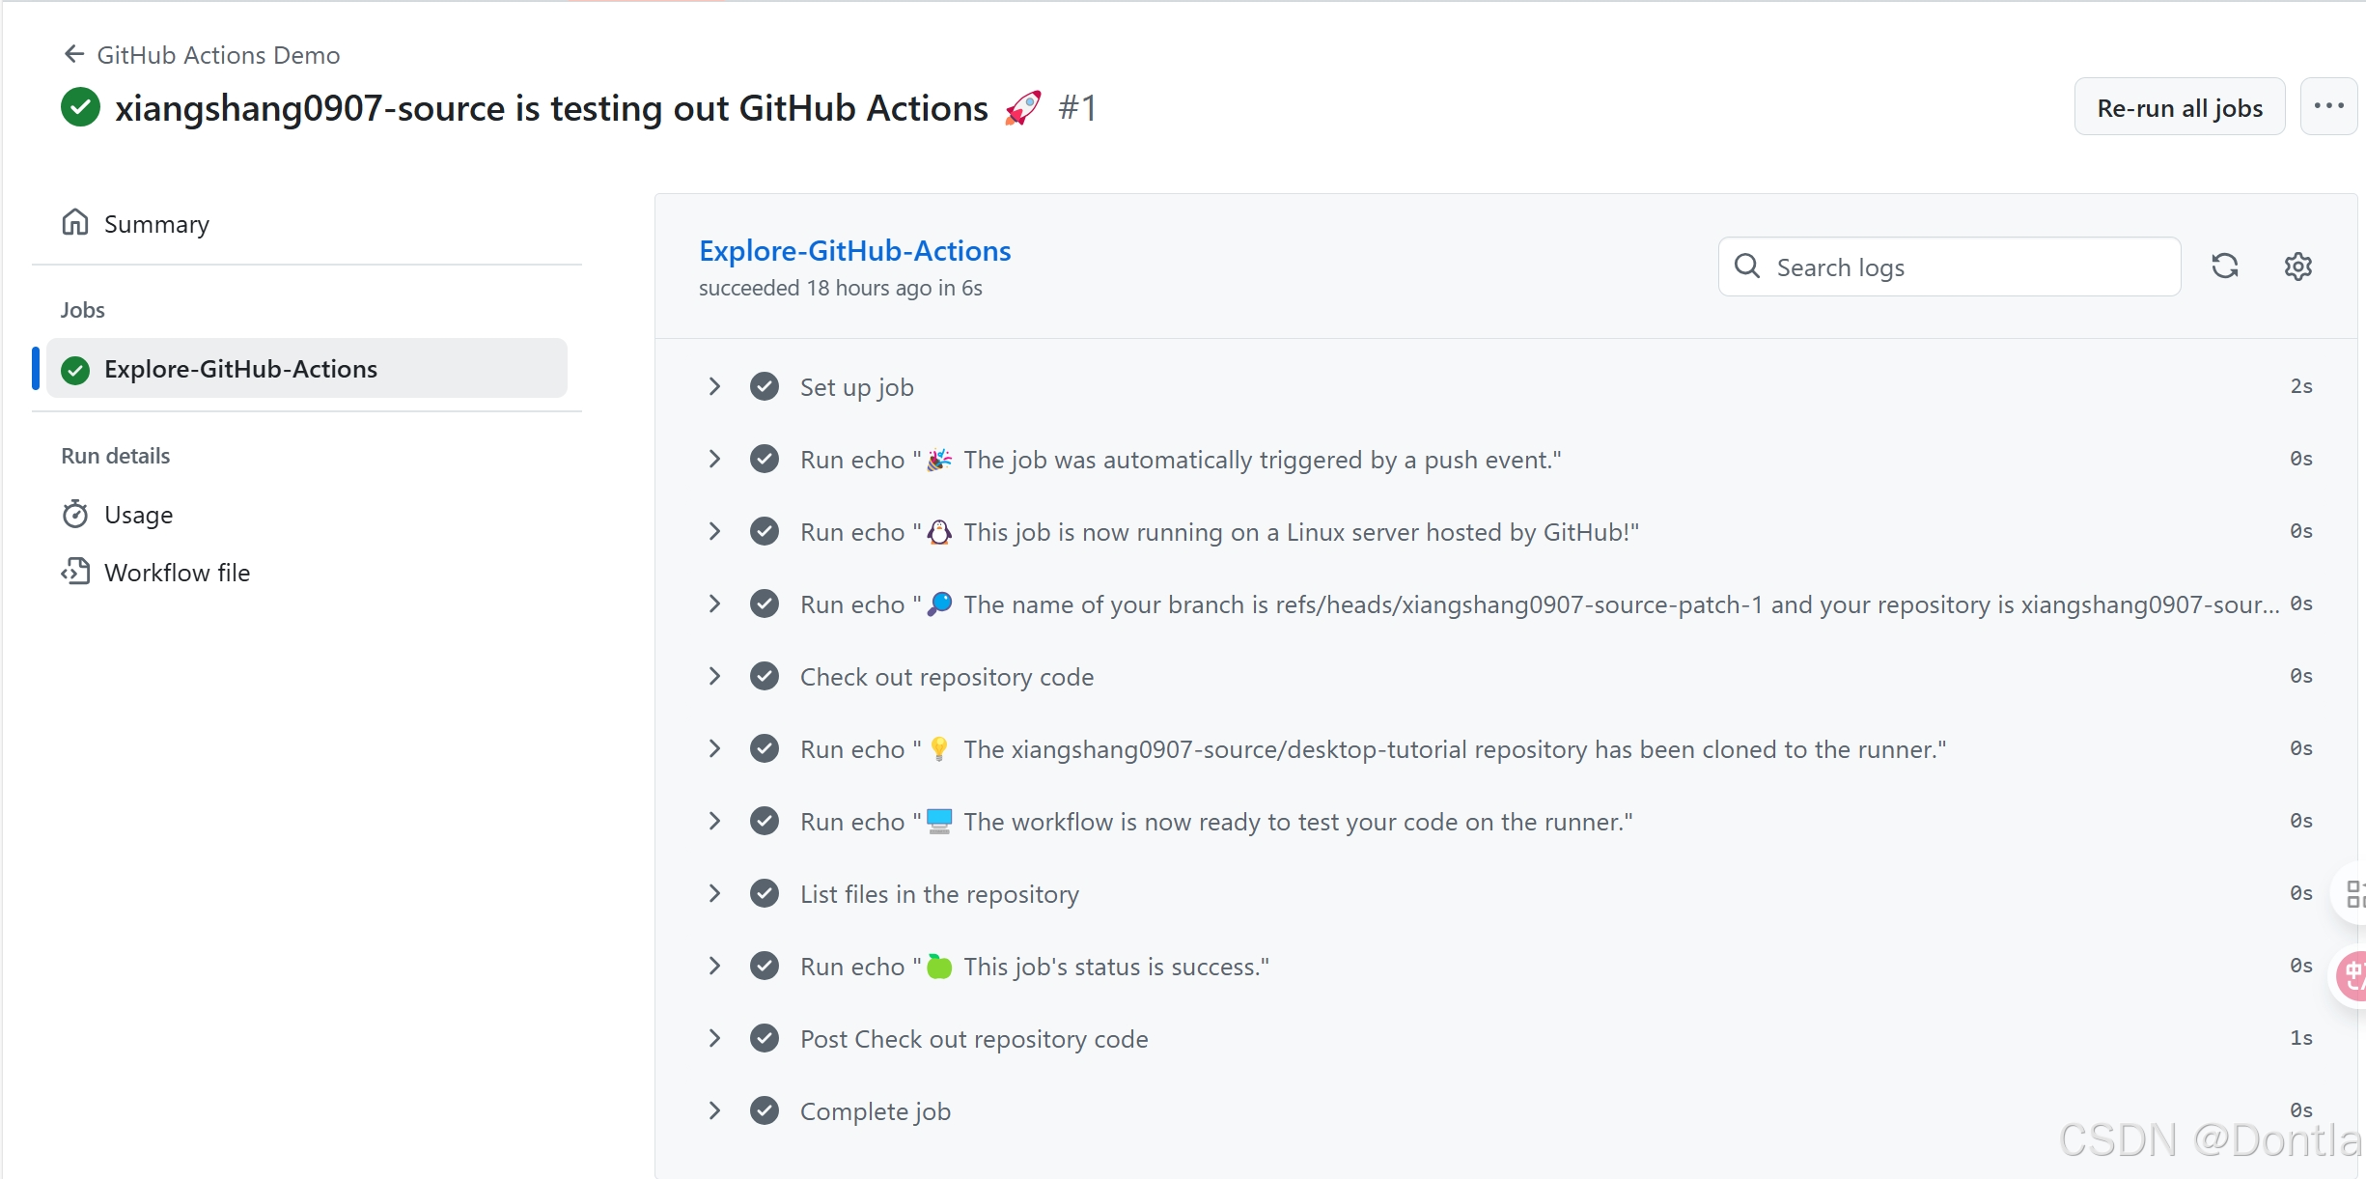Viewport: 2366px width, 1179px height.
Task: Click the 'This job's status is success.' step text
Action: tap(1116, 967)
